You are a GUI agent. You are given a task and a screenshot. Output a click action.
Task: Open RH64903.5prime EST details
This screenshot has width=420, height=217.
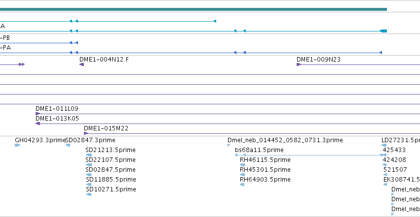coord(265,180)
